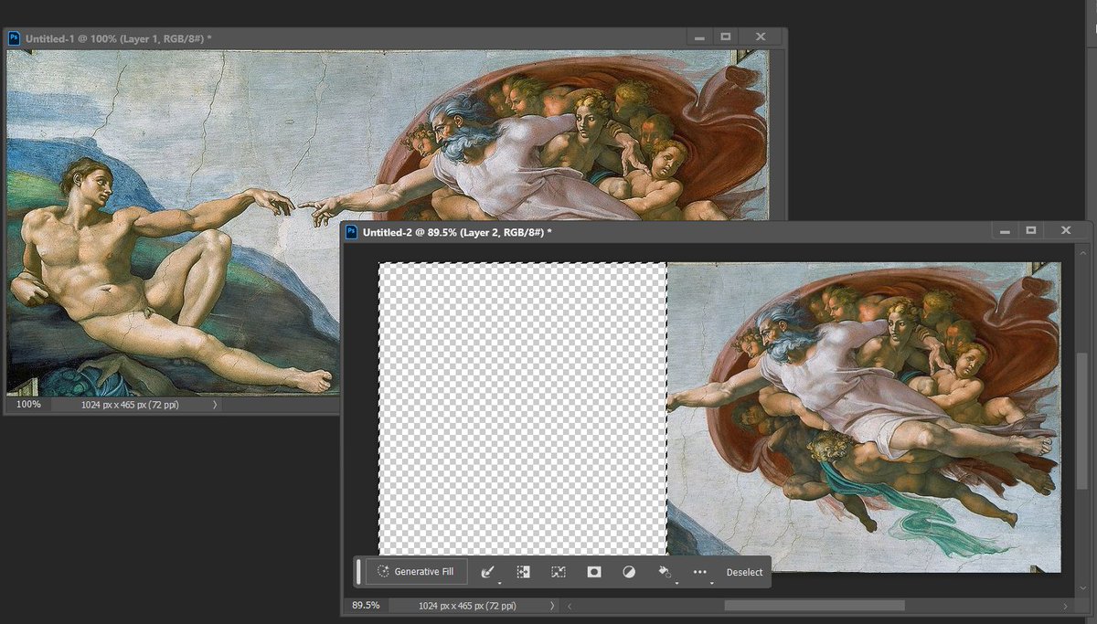
Task: Invert the selection via the task bar icon
Action: coord(523,572)
